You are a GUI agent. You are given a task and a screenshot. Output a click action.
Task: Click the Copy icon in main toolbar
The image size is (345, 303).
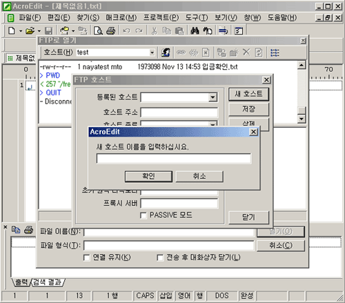pyautogui.click(x=167, y=30)
